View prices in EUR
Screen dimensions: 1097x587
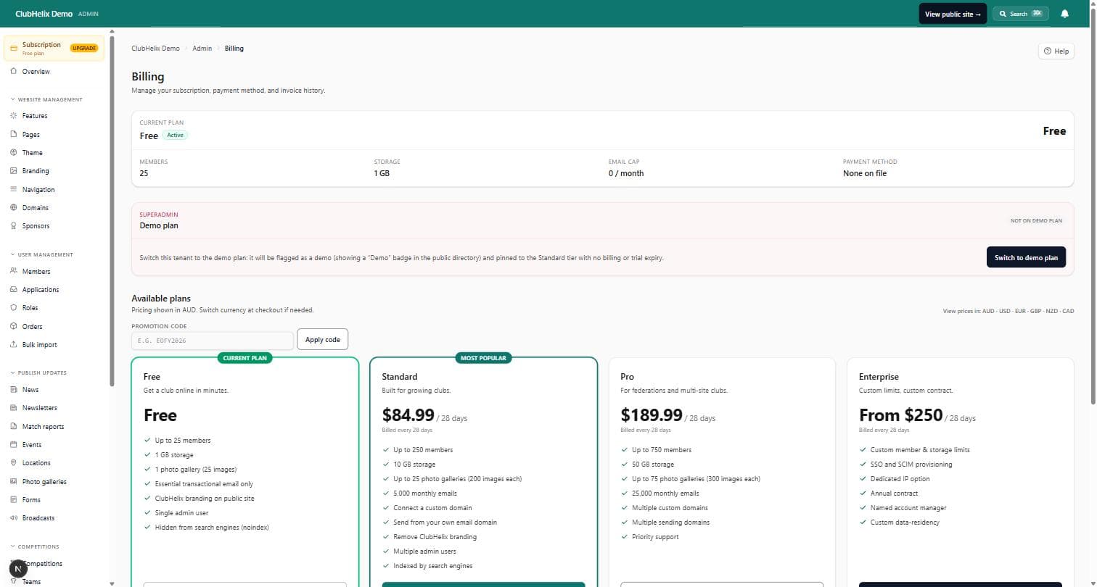(1022, 311)
